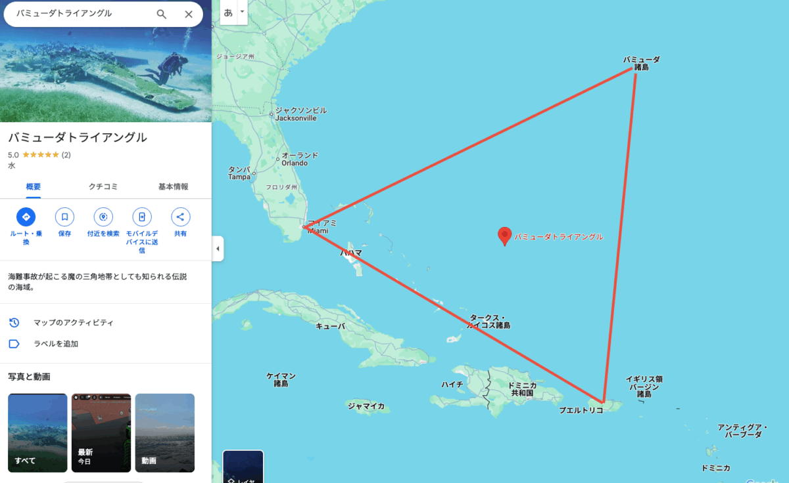
Task: Switch to the 基本情報 tab
Action: point(174,186)
